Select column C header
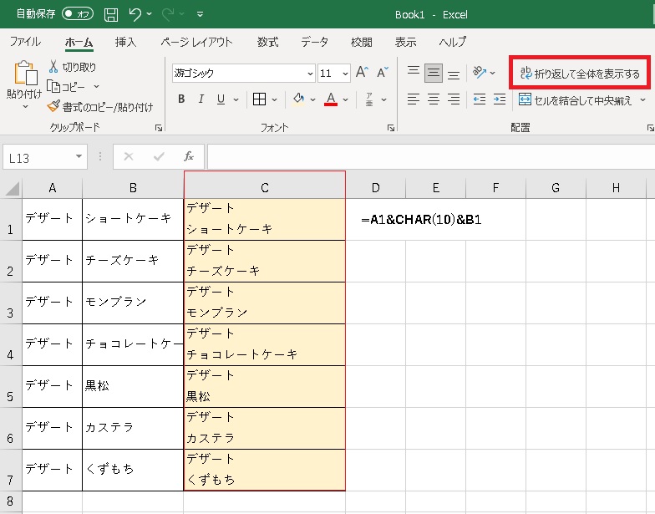This screenshot has width=655, height=514. coord(264,187)
